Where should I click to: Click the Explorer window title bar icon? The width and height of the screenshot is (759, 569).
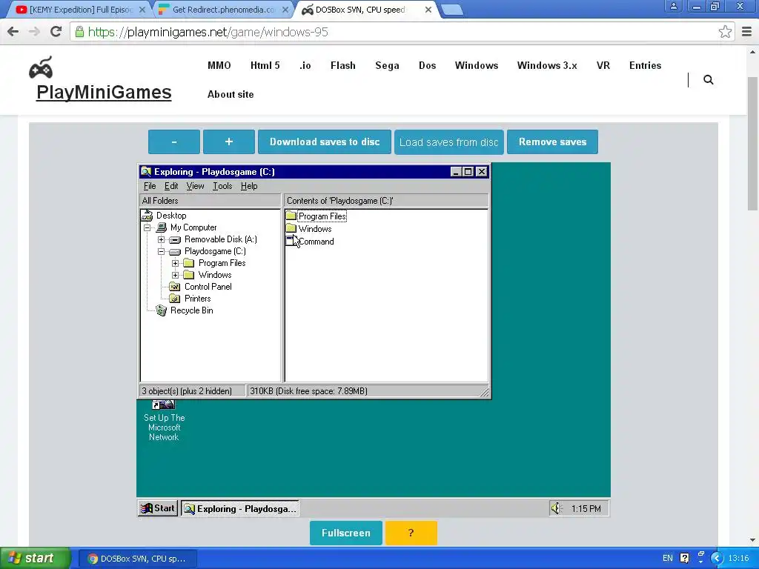coord(146,172)
